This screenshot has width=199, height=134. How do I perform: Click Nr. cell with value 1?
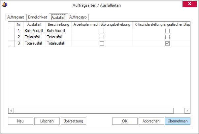pos(19,31)
